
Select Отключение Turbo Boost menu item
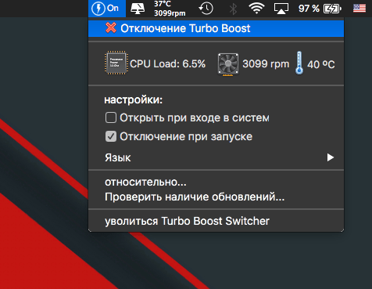click(x=216, y=28)
